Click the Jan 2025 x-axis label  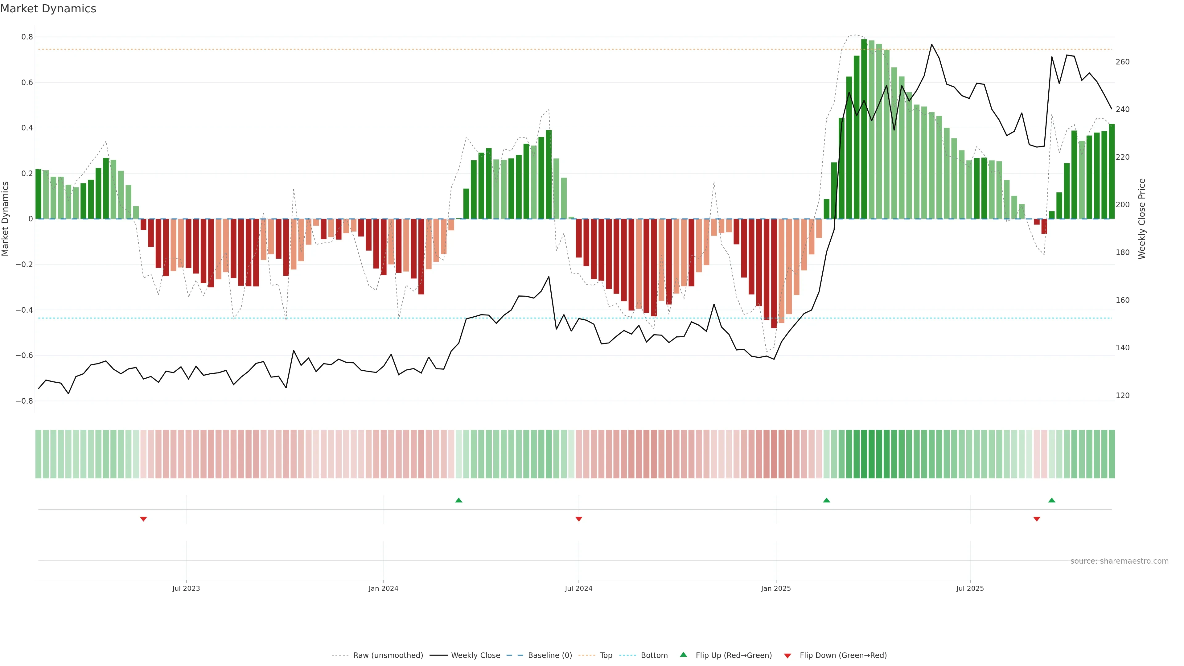[x=776, y=588]
